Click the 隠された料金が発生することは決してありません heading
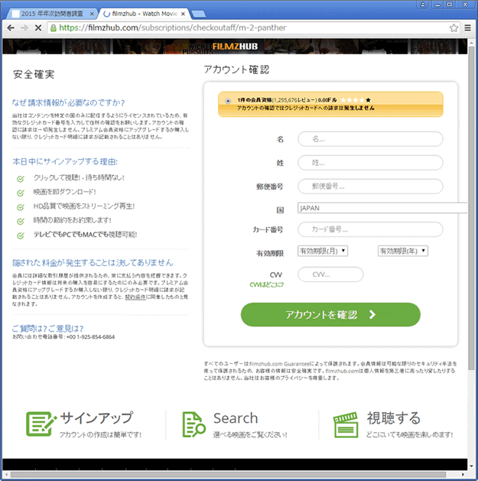 (x=93, y=262)
